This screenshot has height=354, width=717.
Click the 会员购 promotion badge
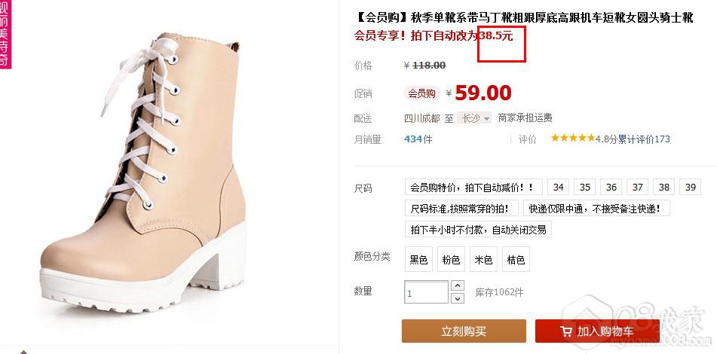tap(421, 93)
